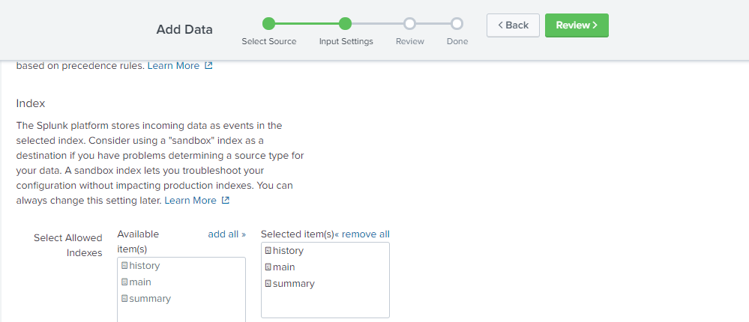Click the main index icon in Available items

tap(124, 282)
